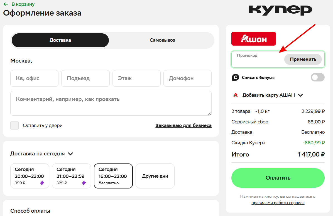The height and width of the screenshot is (216, 333).
Task: Click lightning icon in 20:00–23:00 slot
Action: (x=42, y=183)
